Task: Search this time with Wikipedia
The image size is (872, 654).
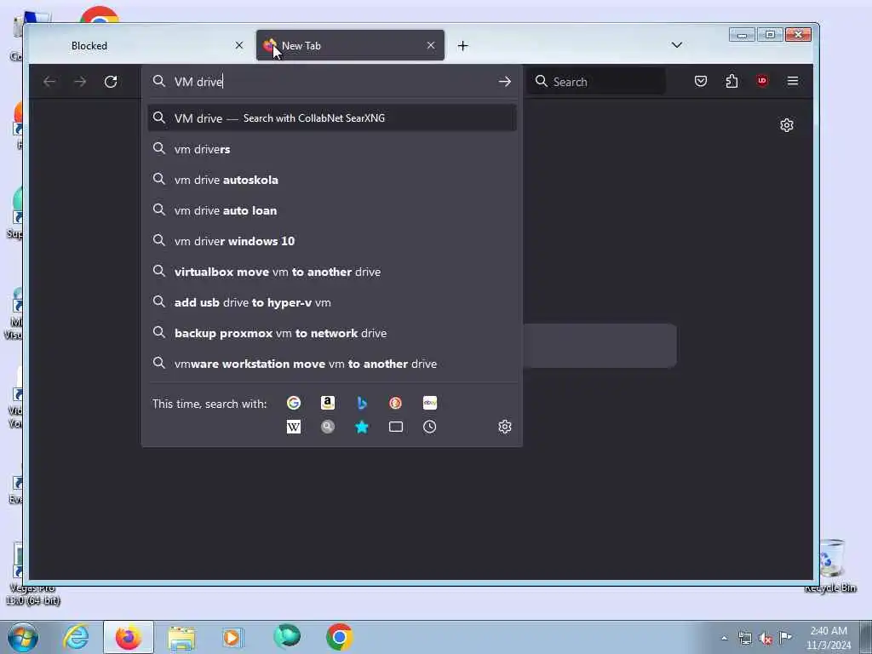Action: tap(294, 427)
